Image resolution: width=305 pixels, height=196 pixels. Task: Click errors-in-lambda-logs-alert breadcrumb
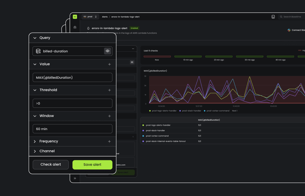pyautogui.click(x=126, y=17)
